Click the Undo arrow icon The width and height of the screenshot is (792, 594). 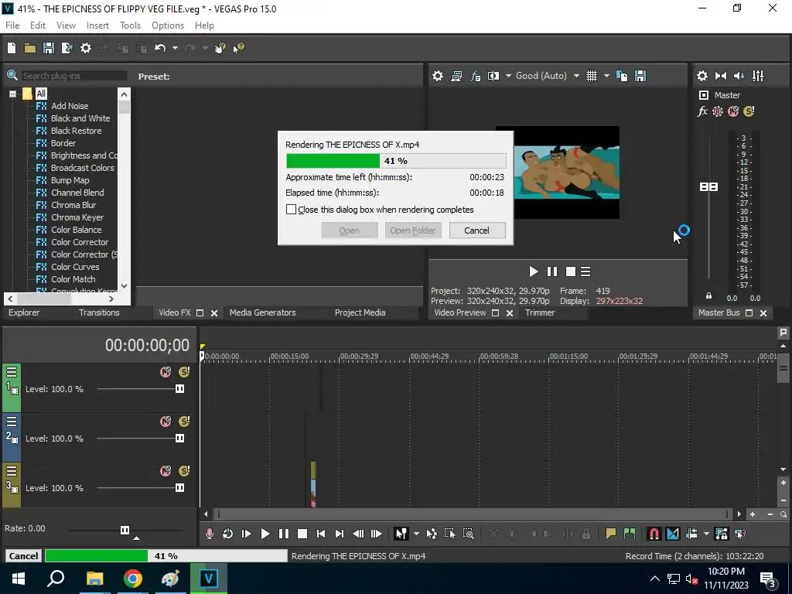tap(160, 48)
